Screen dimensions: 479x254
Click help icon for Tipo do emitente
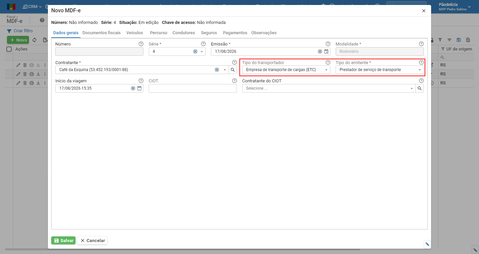(x=421, y=62)
